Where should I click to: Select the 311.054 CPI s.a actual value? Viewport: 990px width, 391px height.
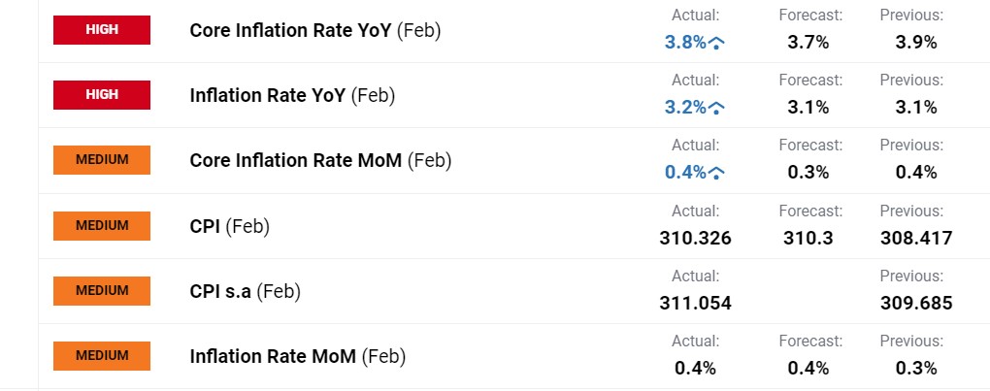click(695, 304)
